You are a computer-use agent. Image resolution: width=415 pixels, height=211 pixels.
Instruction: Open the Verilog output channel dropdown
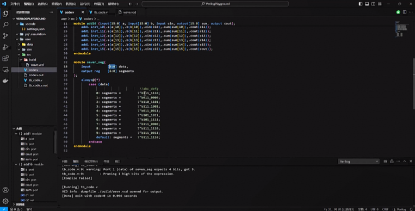pos(358,162)
